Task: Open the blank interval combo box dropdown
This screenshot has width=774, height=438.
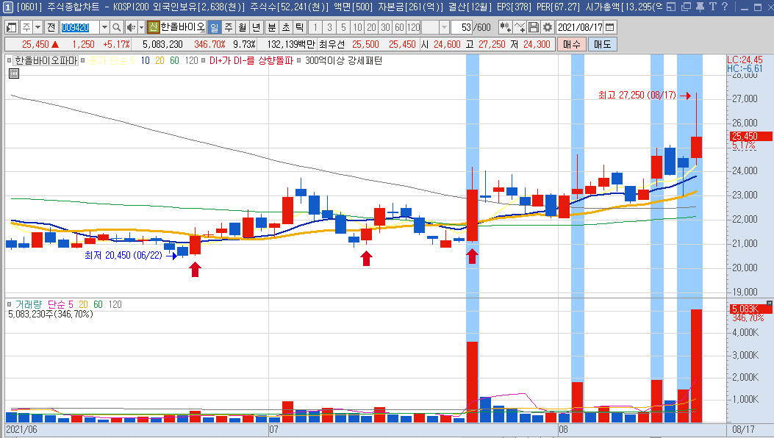Action: [x=444, y=27]
